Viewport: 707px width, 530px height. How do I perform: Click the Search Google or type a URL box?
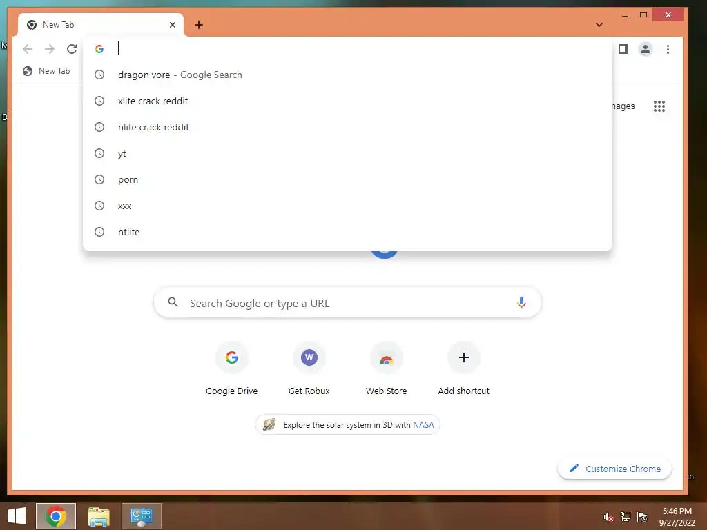[x=347, y=303]
